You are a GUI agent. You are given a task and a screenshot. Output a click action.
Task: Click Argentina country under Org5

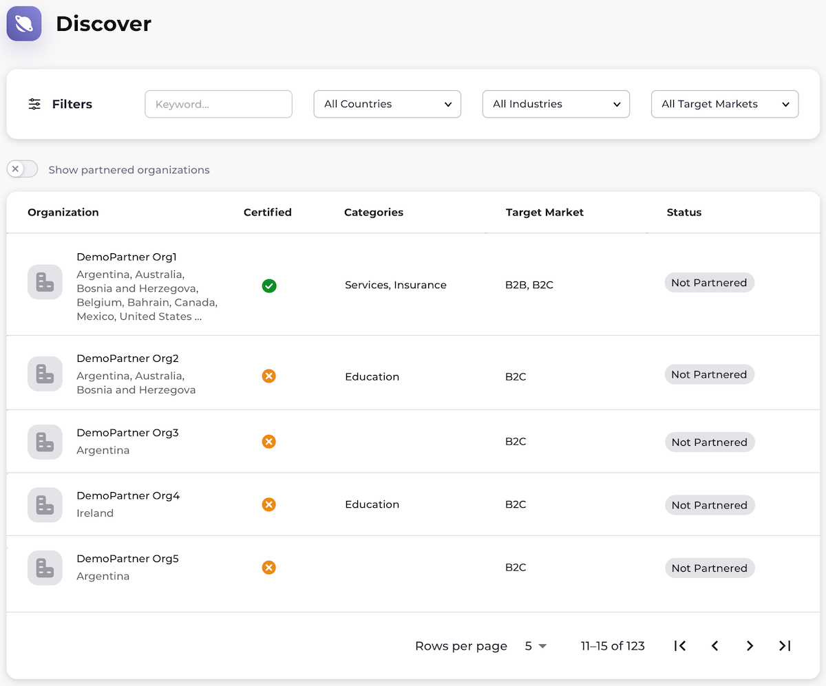(103, 576)
